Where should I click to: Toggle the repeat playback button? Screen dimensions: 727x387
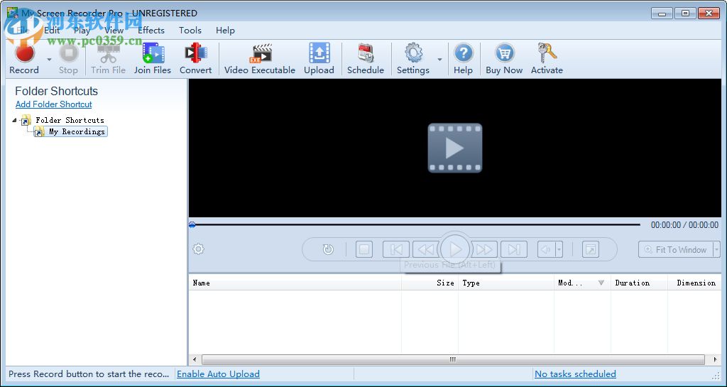coord(328,249)
